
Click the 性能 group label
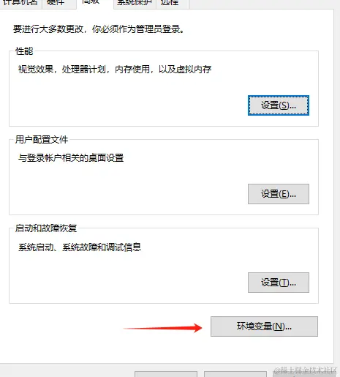[24, 51]
